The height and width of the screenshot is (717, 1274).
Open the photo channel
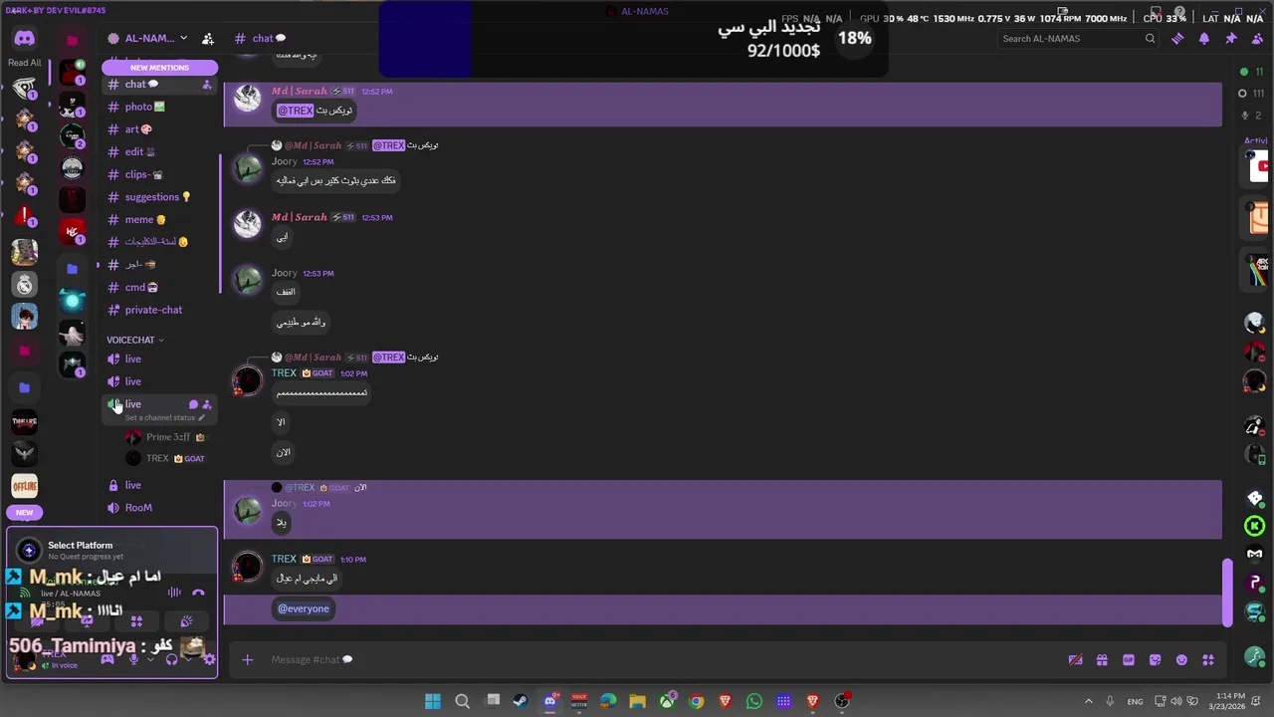point(159,107)
